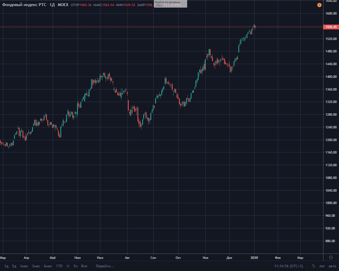Screen dimensions: 339x271
Task: Click the orange warning indicator icon
Action: pos(319,5)
